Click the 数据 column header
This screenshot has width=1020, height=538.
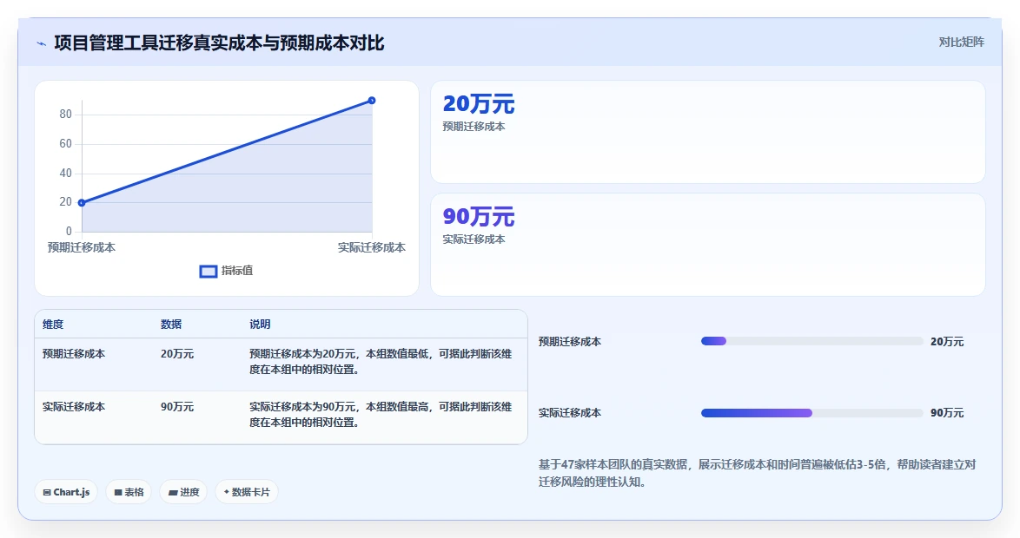pyautogui.click(x=171, y=325)
